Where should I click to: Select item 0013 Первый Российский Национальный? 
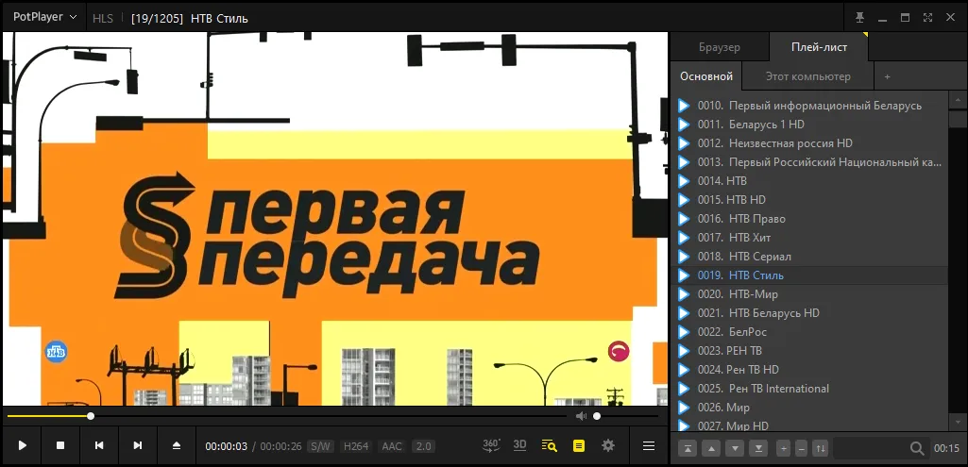[809, 162]
